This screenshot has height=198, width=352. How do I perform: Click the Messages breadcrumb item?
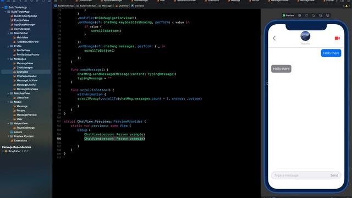tap(106, 6)
